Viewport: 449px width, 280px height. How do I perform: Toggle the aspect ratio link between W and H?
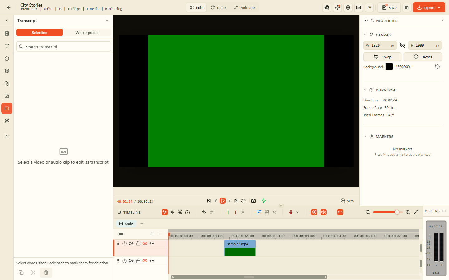coord(403,45)
